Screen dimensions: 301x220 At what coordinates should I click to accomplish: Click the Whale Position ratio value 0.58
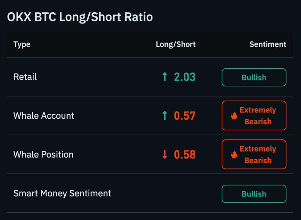click(185, 154)
